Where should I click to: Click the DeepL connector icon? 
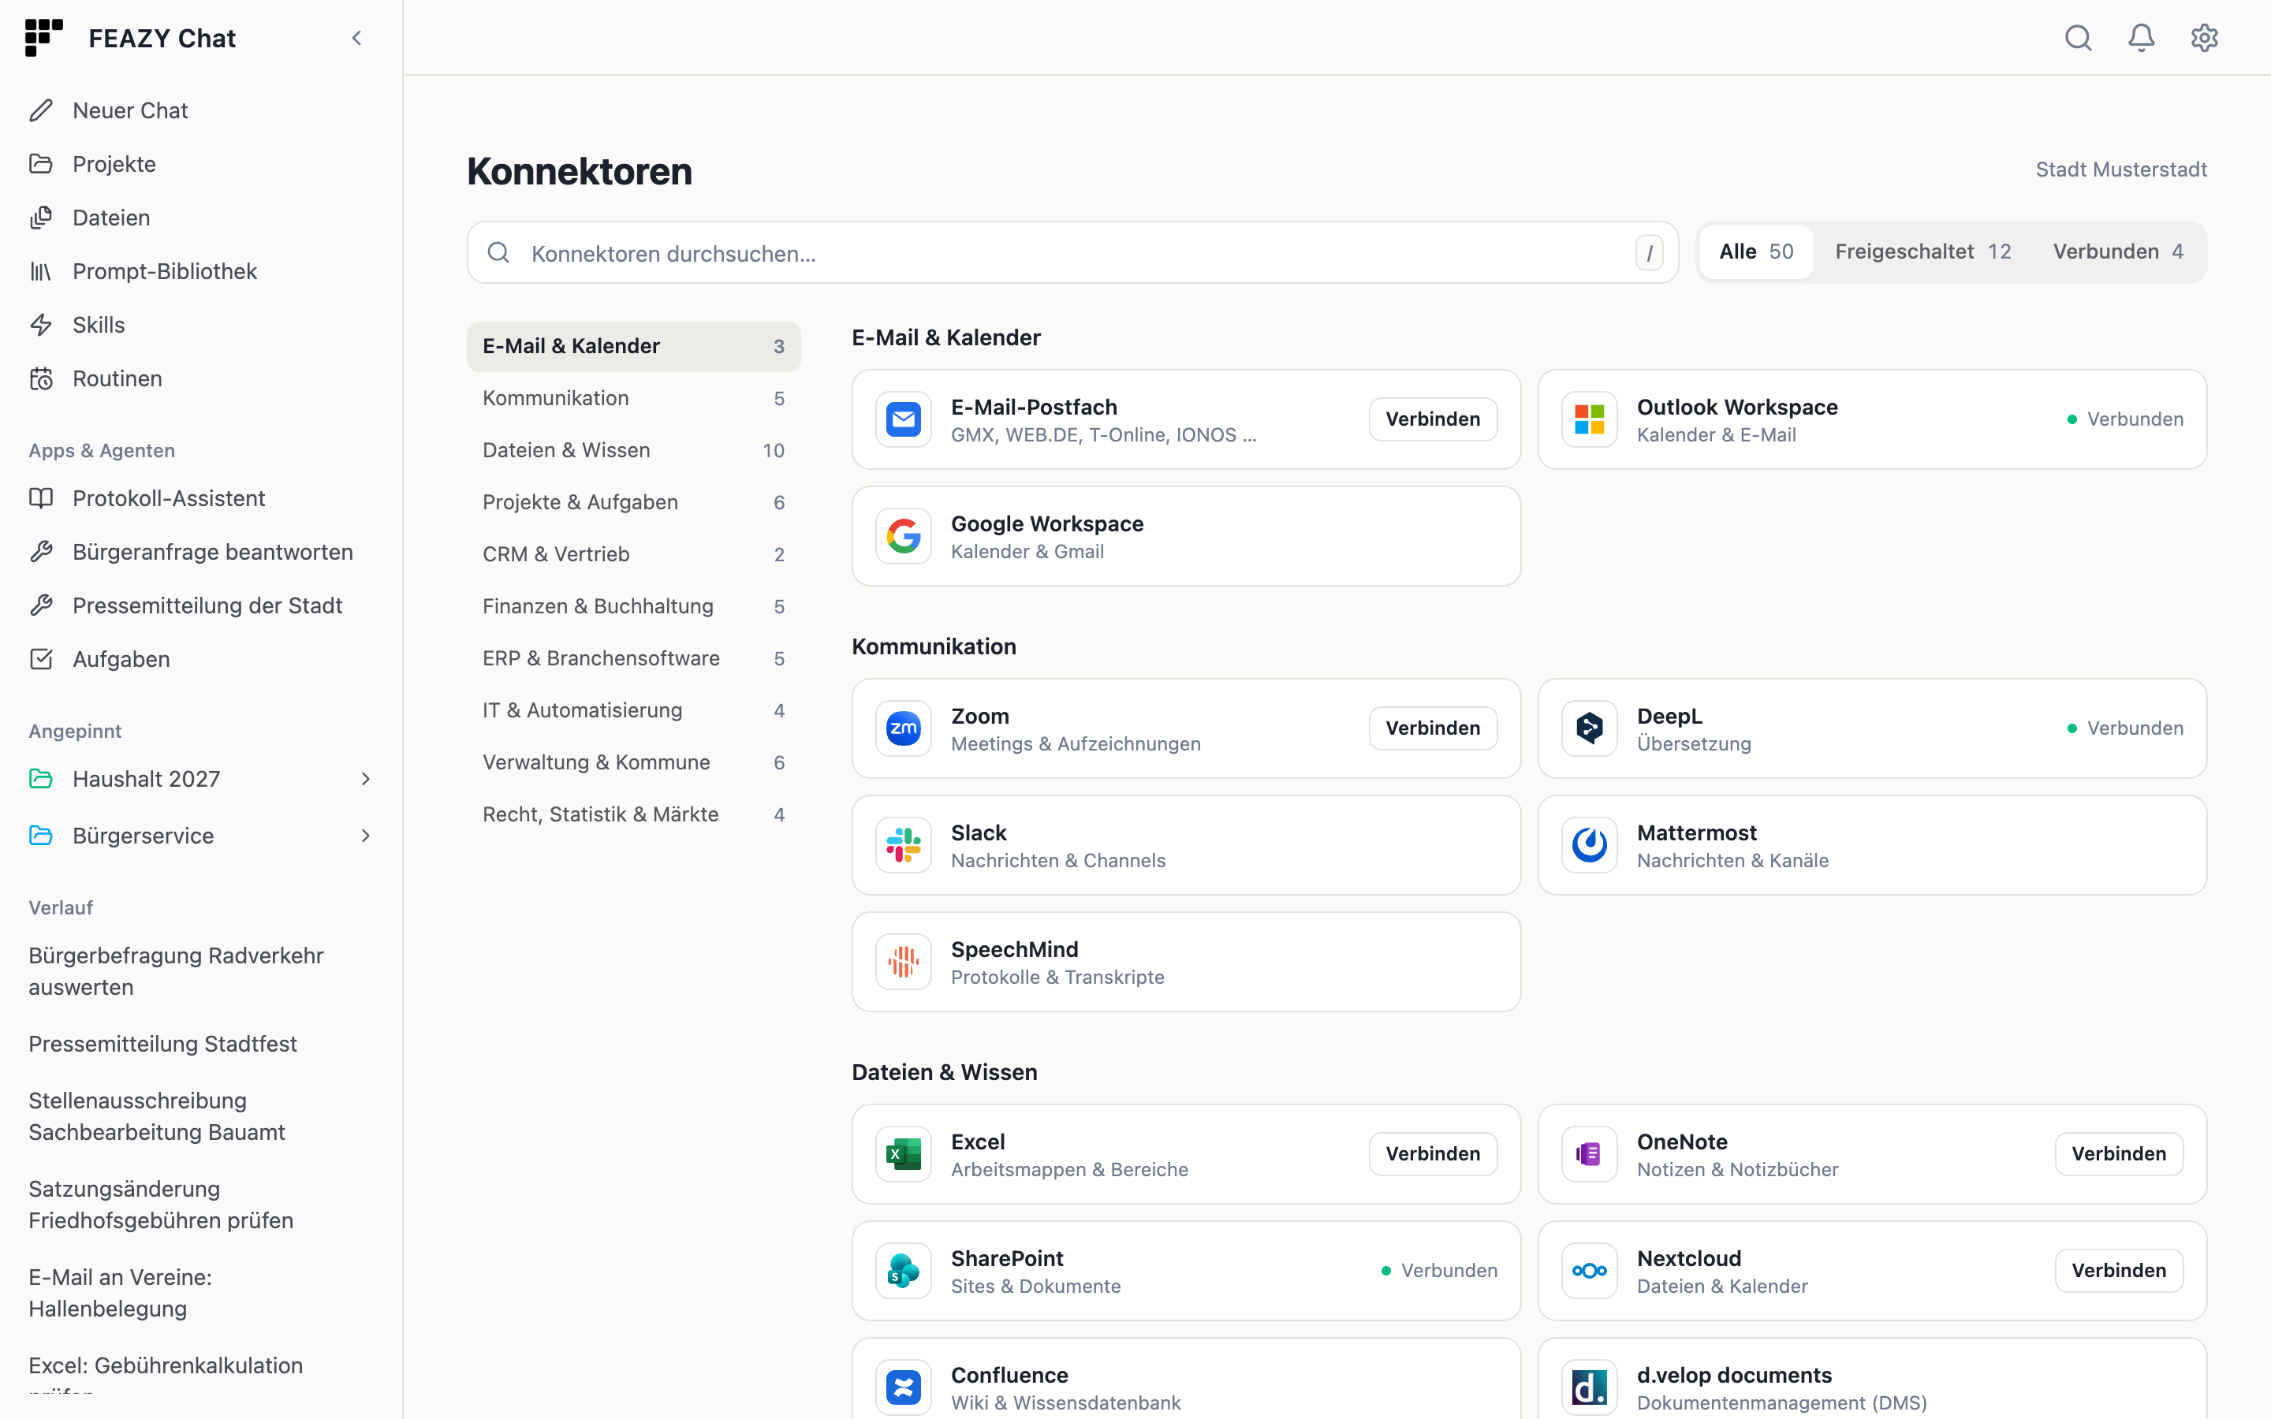coord(1589,728)
